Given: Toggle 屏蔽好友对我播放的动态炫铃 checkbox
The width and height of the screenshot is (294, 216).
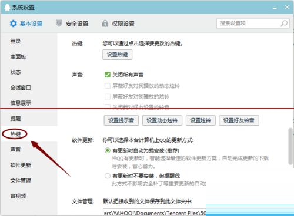Looking at the screenshot, I should [x=108, y=86].
